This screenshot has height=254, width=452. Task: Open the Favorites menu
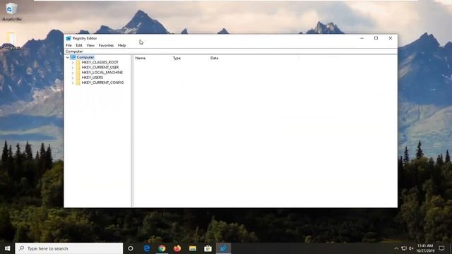pos(106,45)
